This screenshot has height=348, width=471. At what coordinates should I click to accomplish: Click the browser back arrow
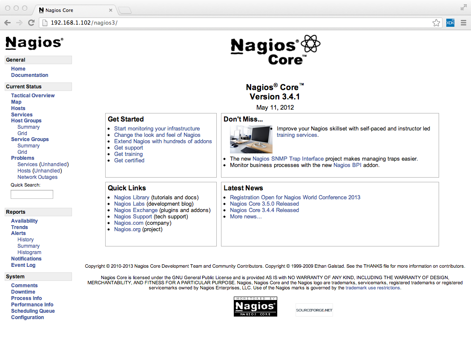click(x=8, y=23)
